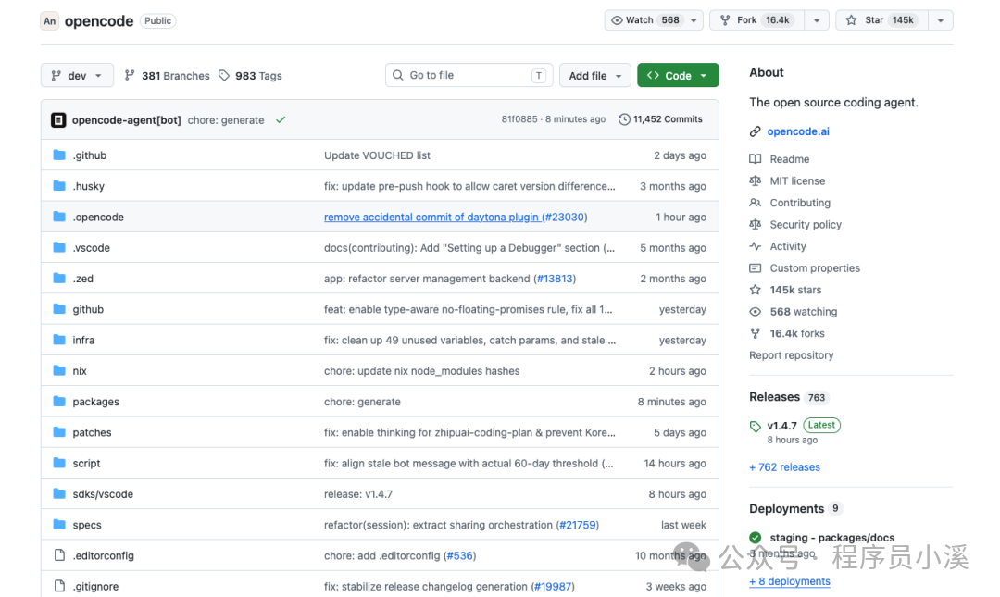The width and height of the screenshot is (1000, 597).
Task: Open the 'release: v1.4.7' commit message
Action: pyautogui.click(x=357, y=494)
